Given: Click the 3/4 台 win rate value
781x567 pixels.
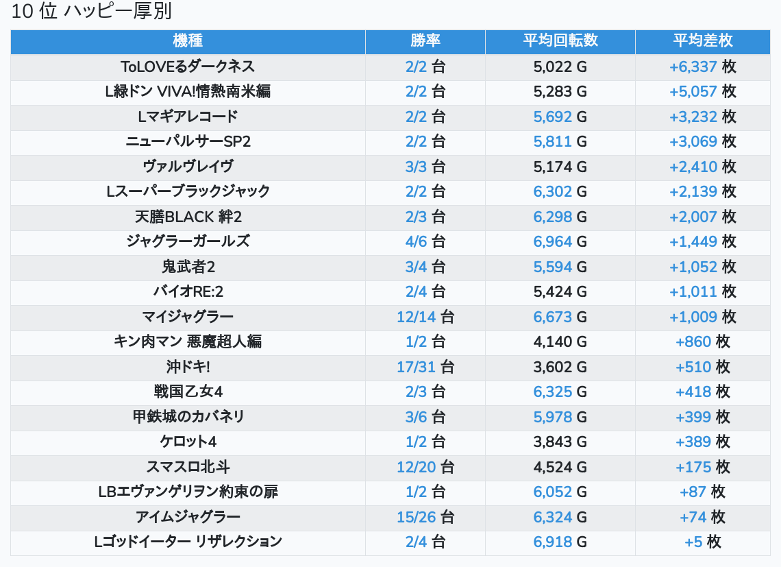Looking at the screenshot, I should [x=425, y=267].
